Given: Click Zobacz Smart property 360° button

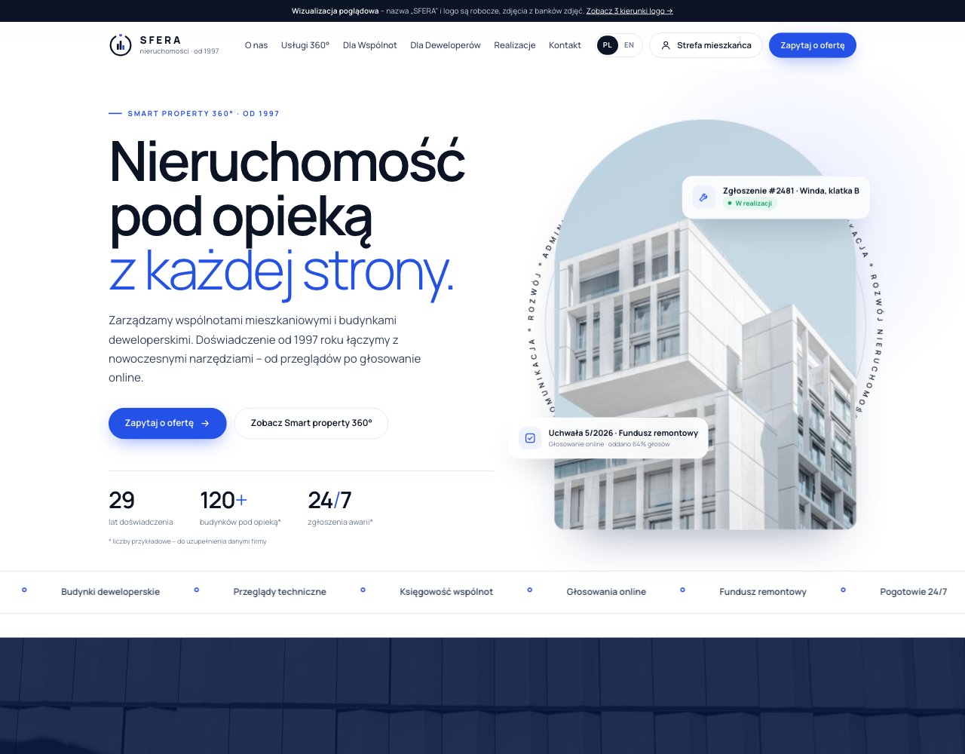Looking at the screenshot, I should (311, 423).
